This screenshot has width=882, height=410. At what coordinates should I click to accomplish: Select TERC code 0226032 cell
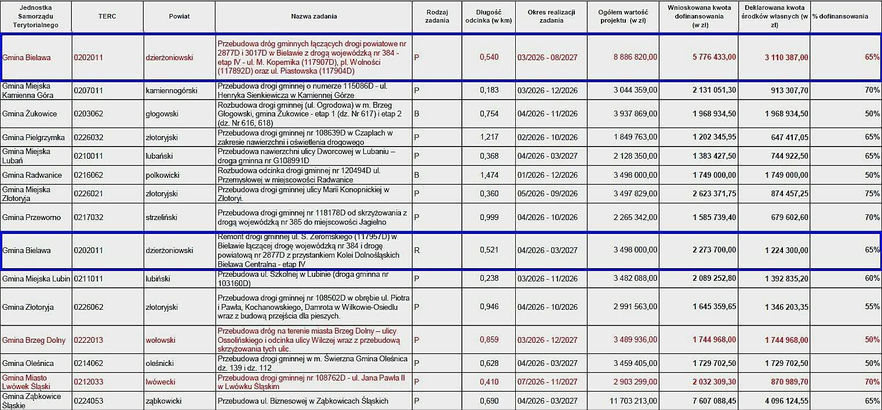[107, 137]
